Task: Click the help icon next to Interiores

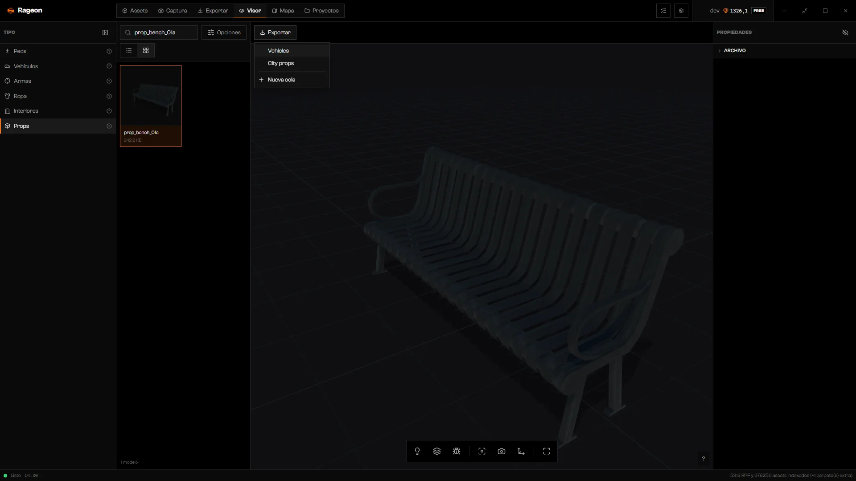Action: click(109, 111)
